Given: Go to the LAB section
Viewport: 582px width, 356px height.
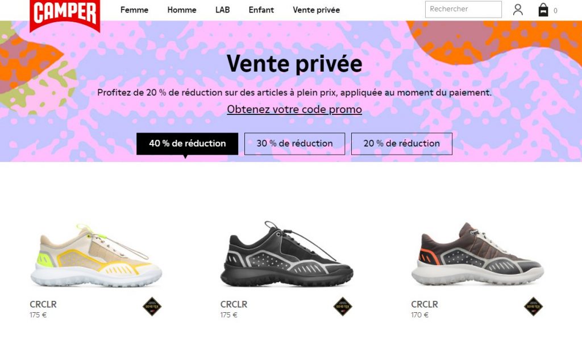Looking at the screenshot, I should 222,10.
